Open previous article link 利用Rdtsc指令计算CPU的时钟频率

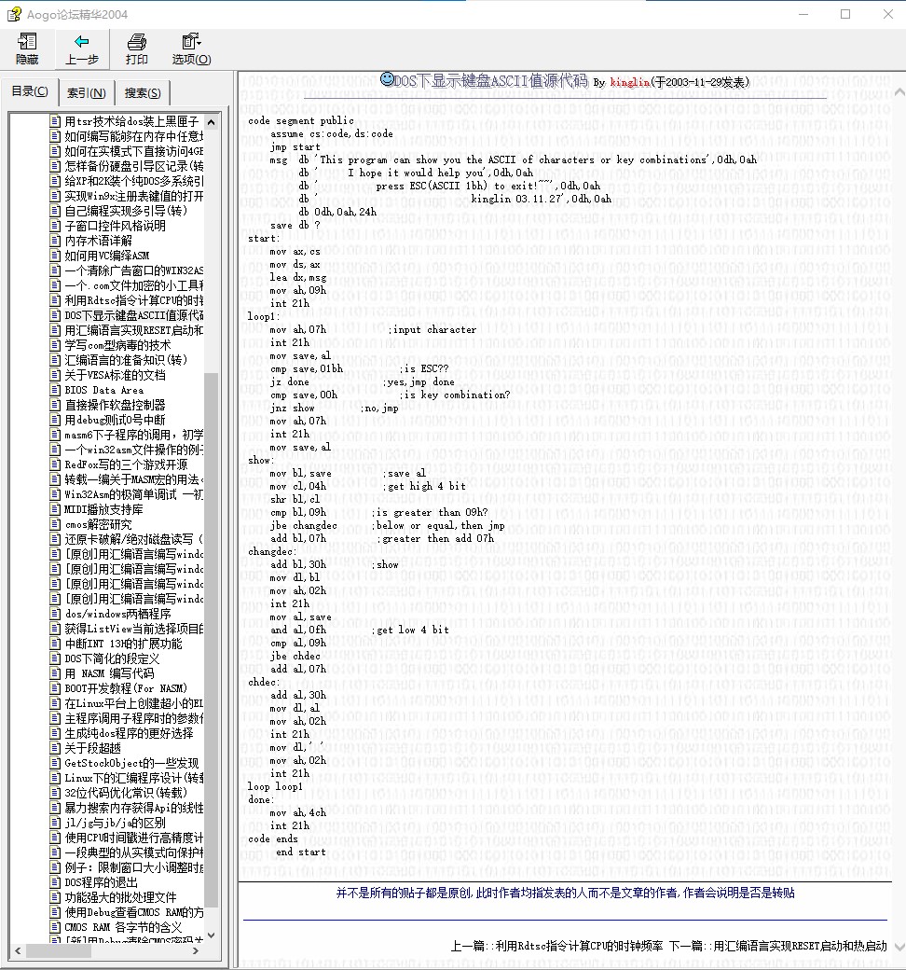pos(579,946)
